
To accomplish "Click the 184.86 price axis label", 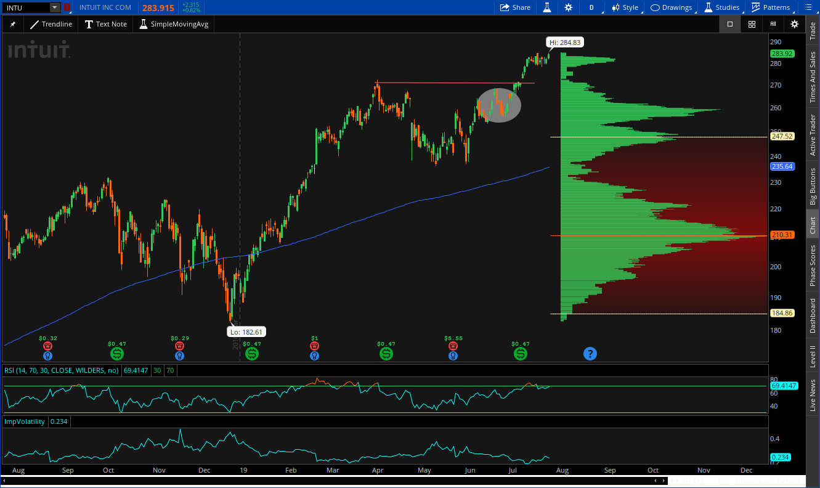I will (x=782, y=313).
